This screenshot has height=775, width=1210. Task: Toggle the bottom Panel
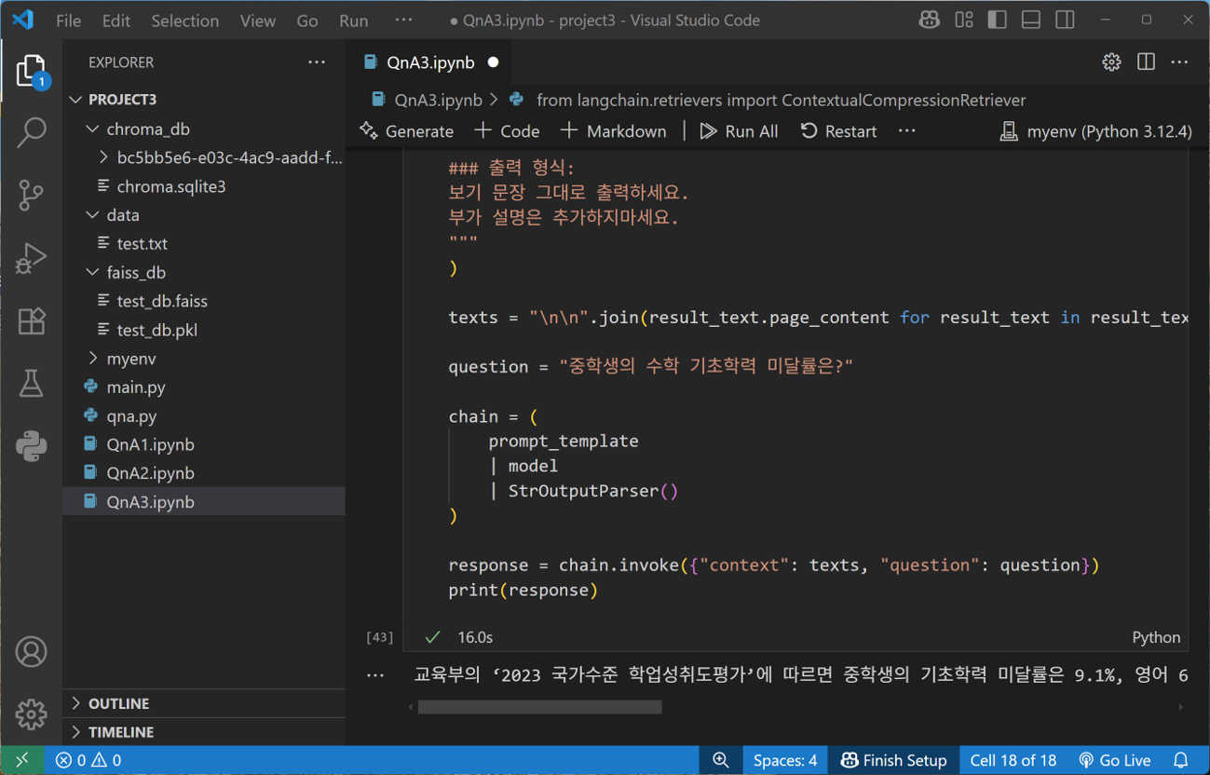(1031, 20)
